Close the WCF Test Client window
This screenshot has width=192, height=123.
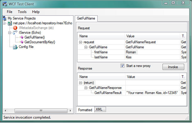point(183,3)
